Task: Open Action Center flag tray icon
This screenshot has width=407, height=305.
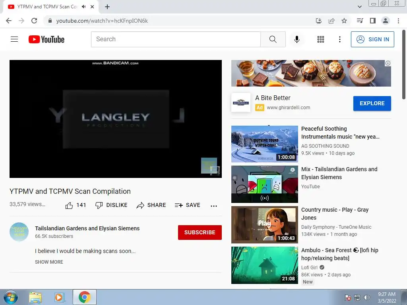Action: pos(348,297)
